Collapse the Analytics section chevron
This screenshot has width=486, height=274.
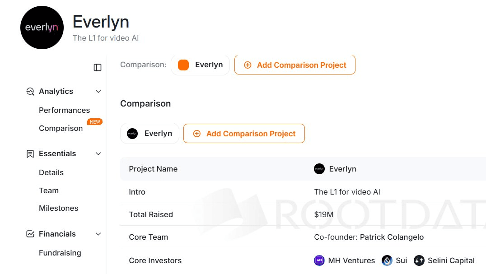click(x=98, y=91)
